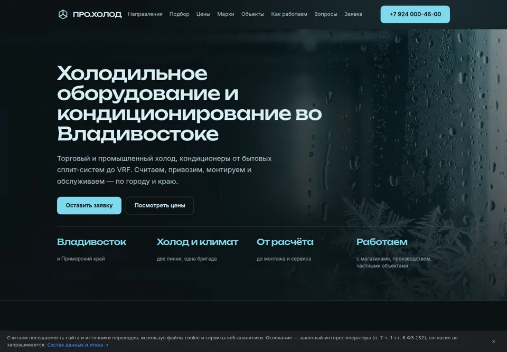507x352 pixels.
Task: Click the paragraph starting with Торговый и промышленный холод
Action: click(x=164, y=170)
